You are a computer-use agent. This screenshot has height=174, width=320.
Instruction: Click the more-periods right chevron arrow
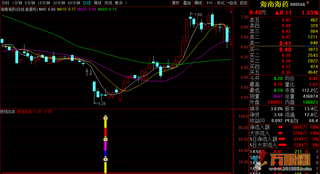click(x=126, y=3)
